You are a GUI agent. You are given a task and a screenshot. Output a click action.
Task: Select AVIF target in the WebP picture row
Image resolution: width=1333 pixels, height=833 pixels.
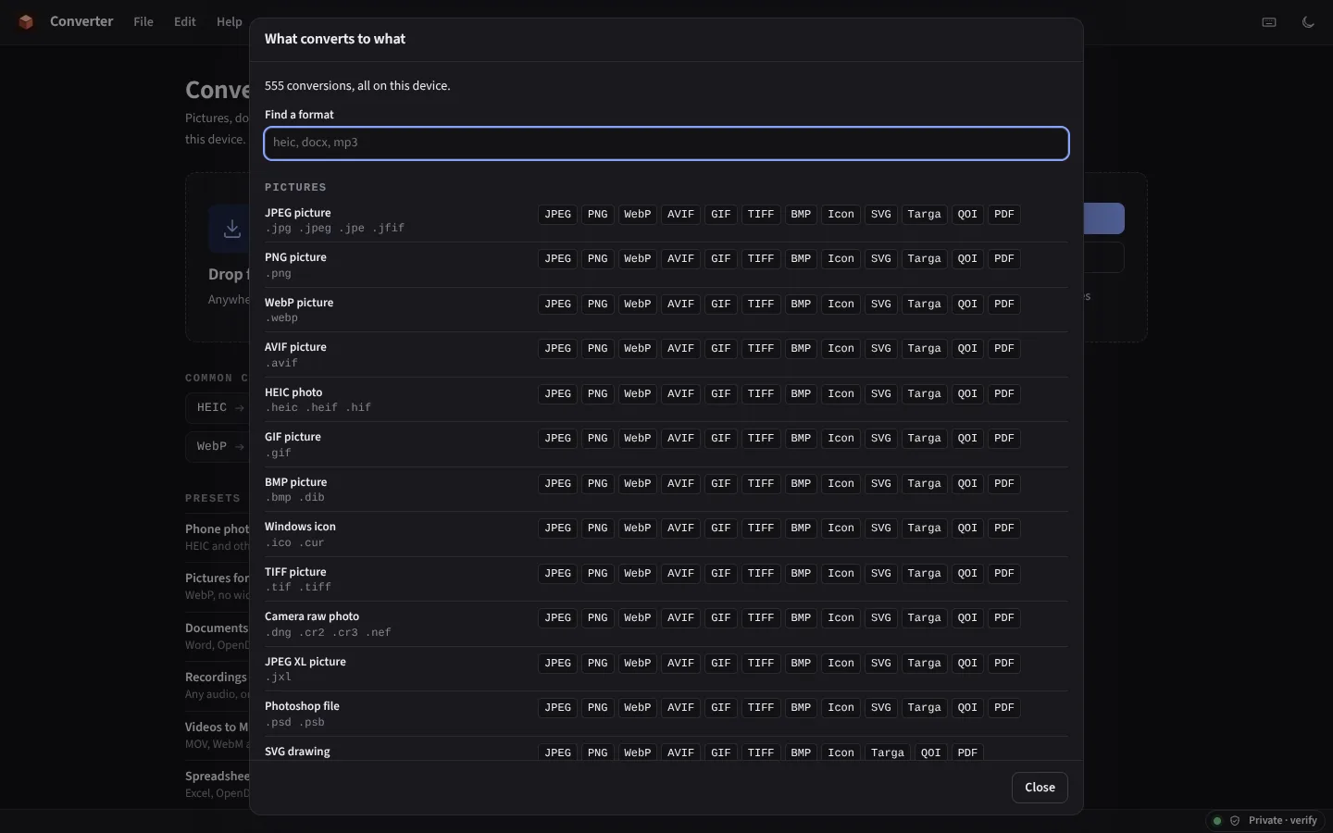tap(680, 305)
